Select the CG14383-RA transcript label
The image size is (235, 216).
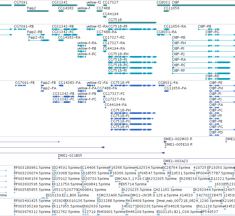pos(69,38)
